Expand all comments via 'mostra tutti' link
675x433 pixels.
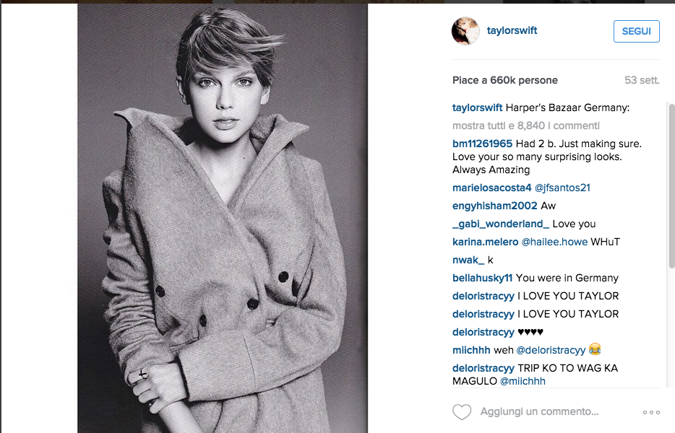pos(525,126)
